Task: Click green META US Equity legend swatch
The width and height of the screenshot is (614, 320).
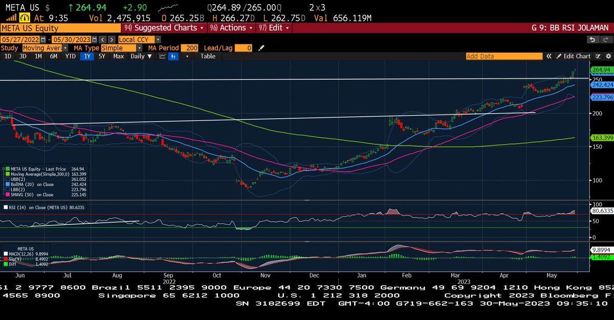Action: pos(8,169)
